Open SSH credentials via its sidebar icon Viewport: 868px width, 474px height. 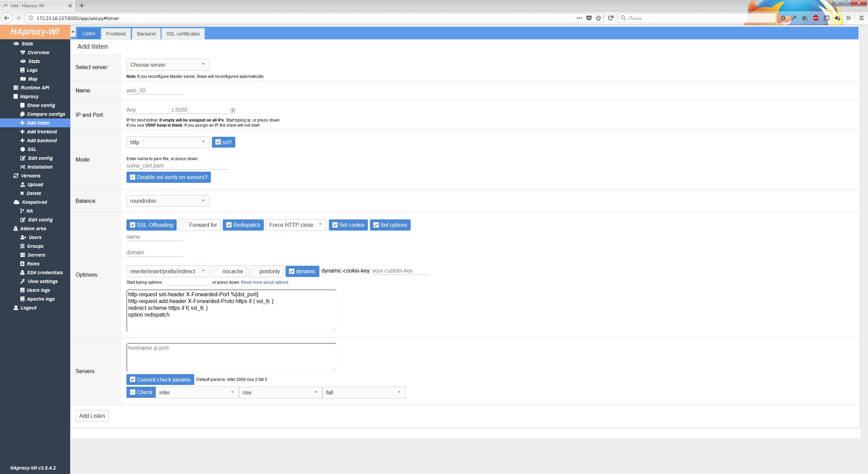click(x=22, y=273)
